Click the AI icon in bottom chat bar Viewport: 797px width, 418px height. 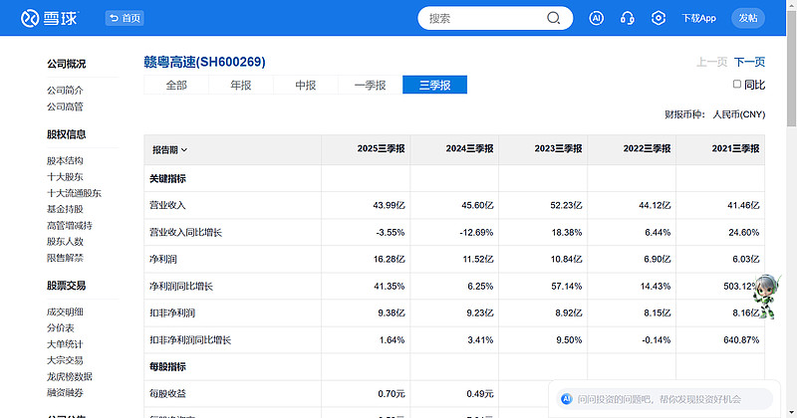tap(566, 398)
